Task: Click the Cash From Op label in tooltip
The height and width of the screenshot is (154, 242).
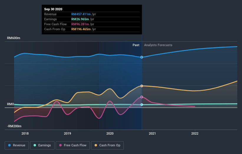Action: [55, 29]
